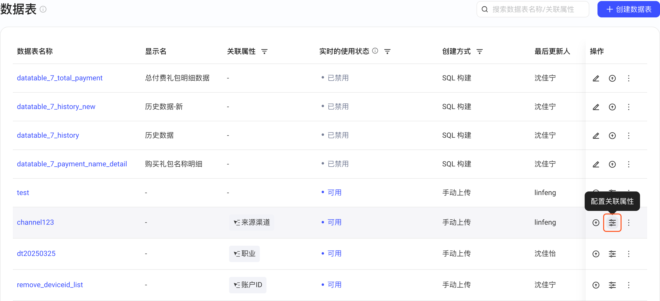The image size is (660, 301).
Task: Open the remove_deviceid_list link
Action: point(50,285)
